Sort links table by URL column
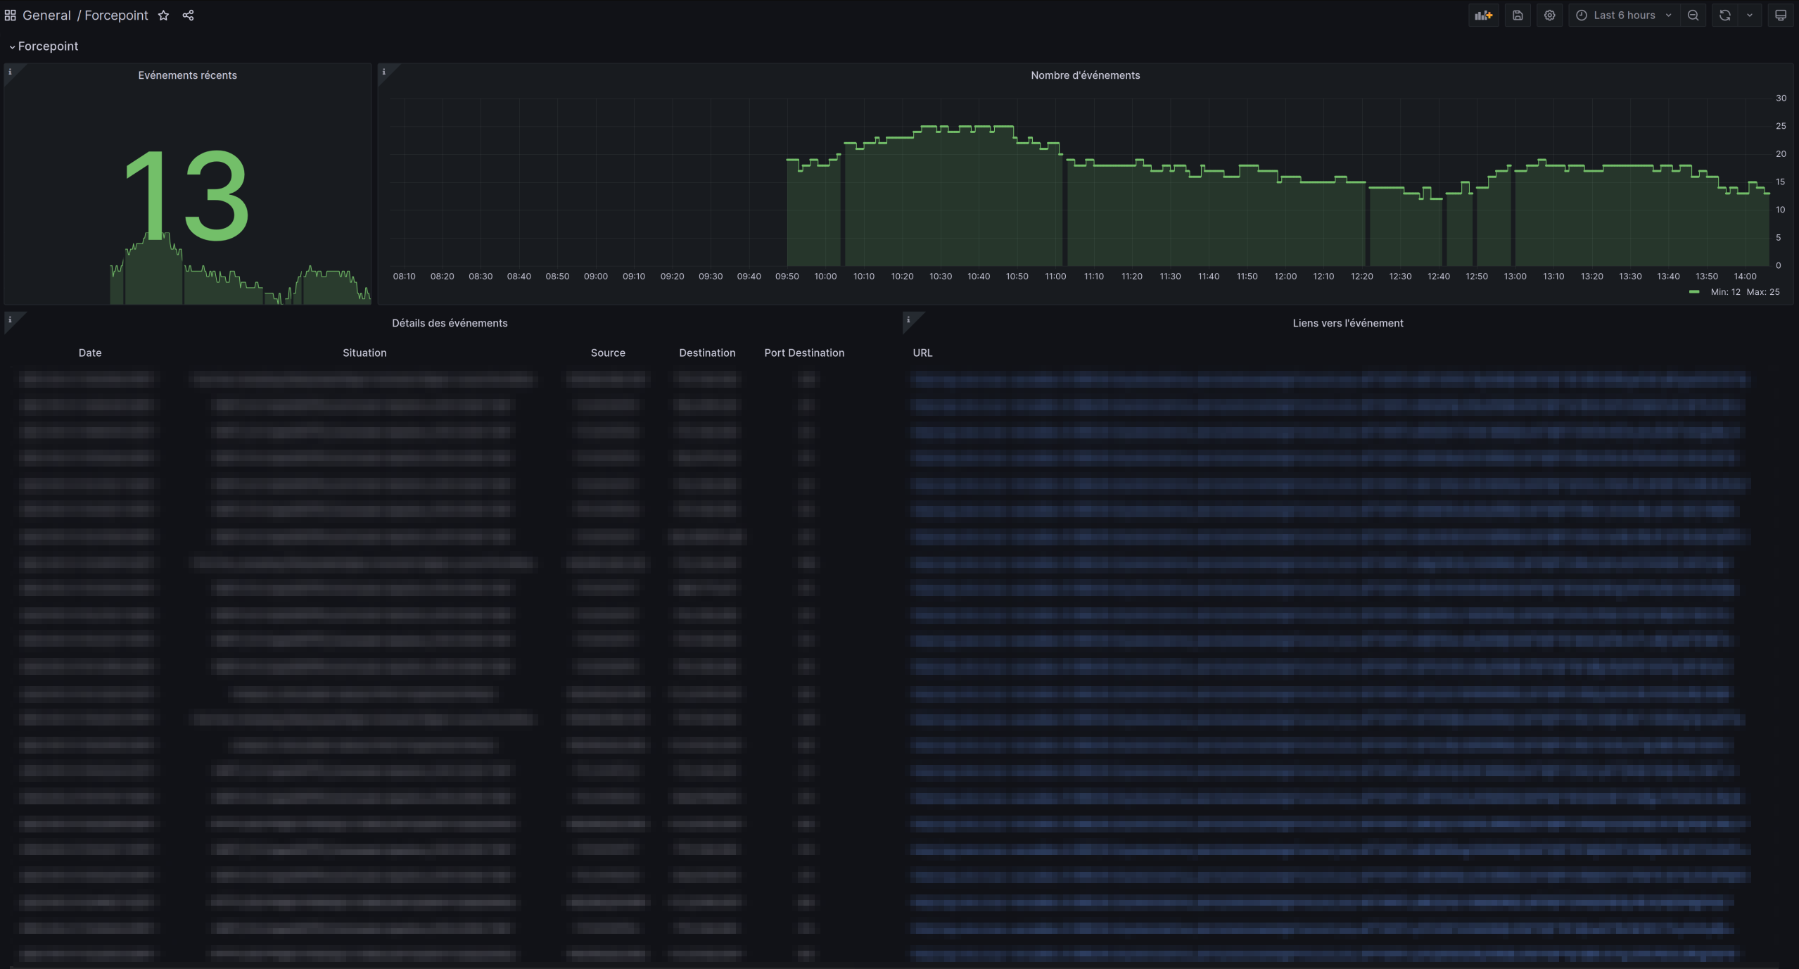 click(x=922, y=353)
